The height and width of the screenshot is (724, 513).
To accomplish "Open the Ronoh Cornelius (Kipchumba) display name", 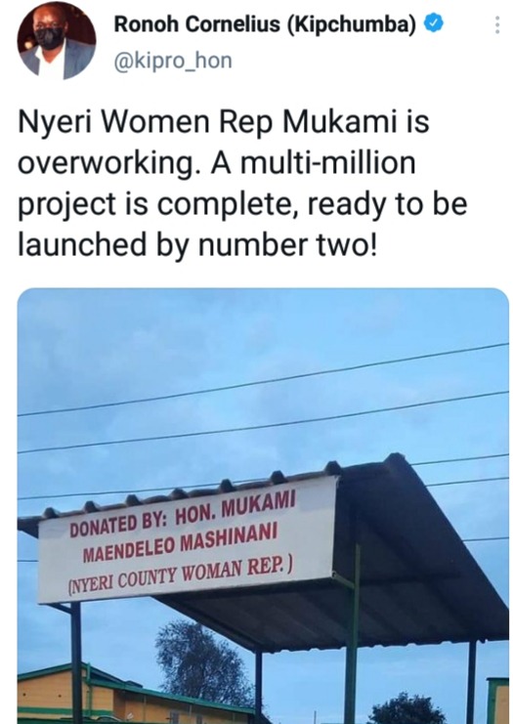I will tap(265, 24).
